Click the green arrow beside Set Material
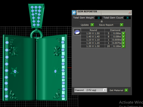This screenshot has width=143, height=107. pyautogui.click(x=126, y=90)
